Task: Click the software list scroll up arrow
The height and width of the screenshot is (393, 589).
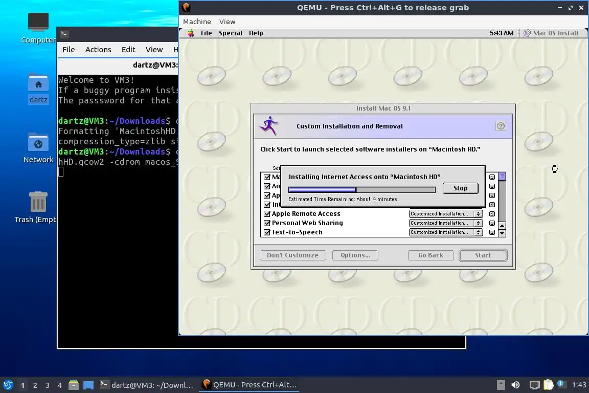Action: tap(502, 225)
